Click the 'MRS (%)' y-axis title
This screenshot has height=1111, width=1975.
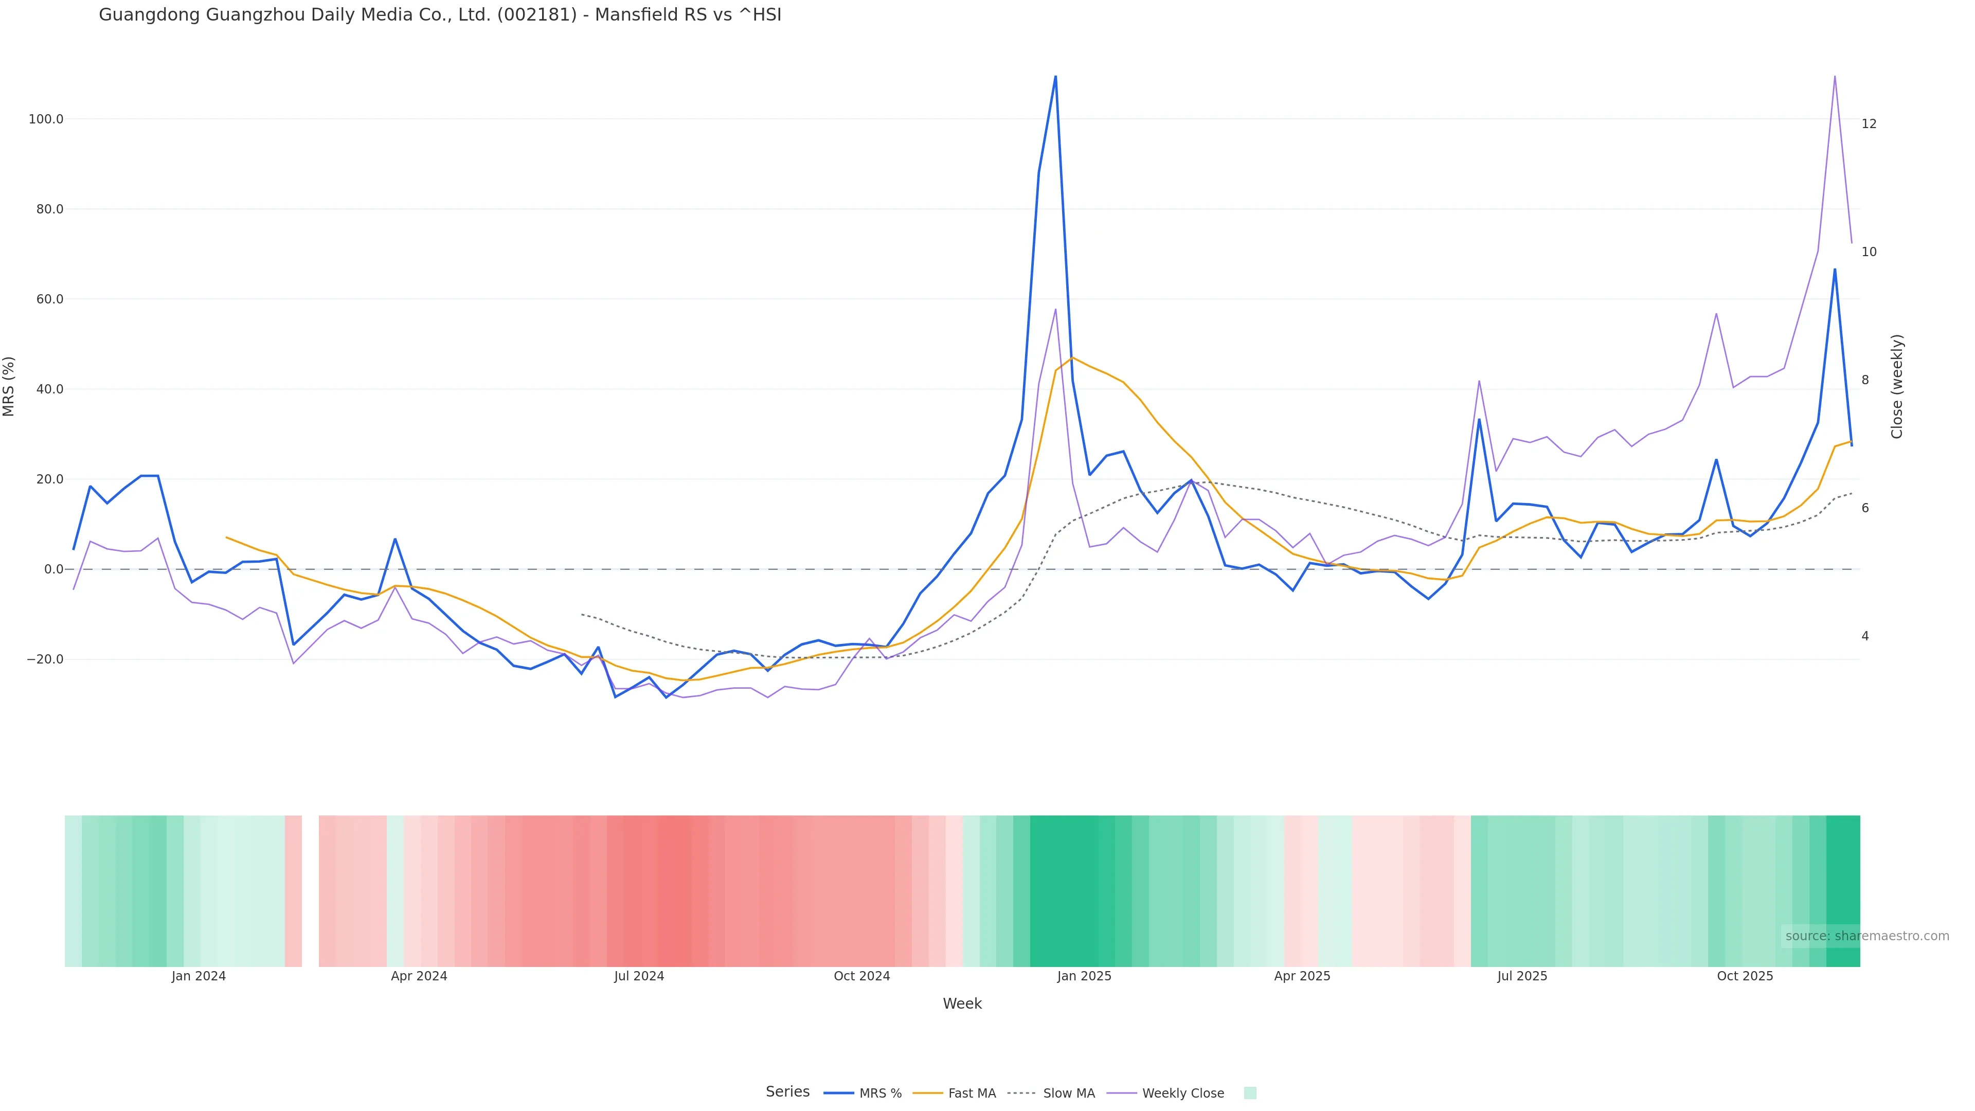tap(9, 386)
